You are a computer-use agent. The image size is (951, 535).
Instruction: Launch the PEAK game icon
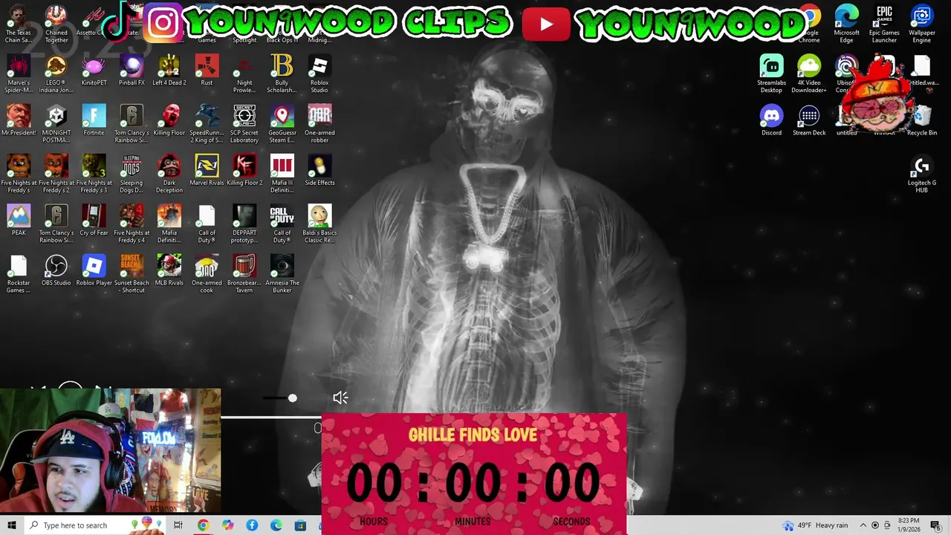pyautogui.click(x=19, y=221)
